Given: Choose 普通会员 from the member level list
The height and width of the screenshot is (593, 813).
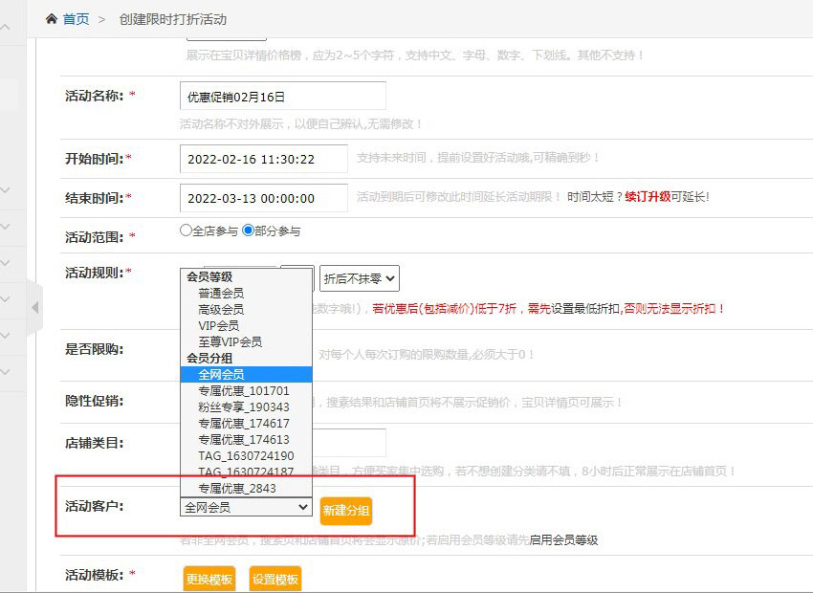Looking at the screenshot, I should pyautogui.click(x=221, y=294).
